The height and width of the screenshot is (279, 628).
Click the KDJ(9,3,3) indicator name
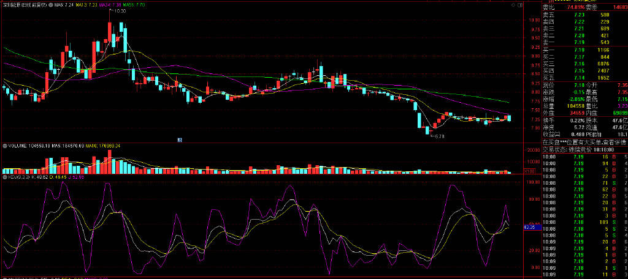18,177
